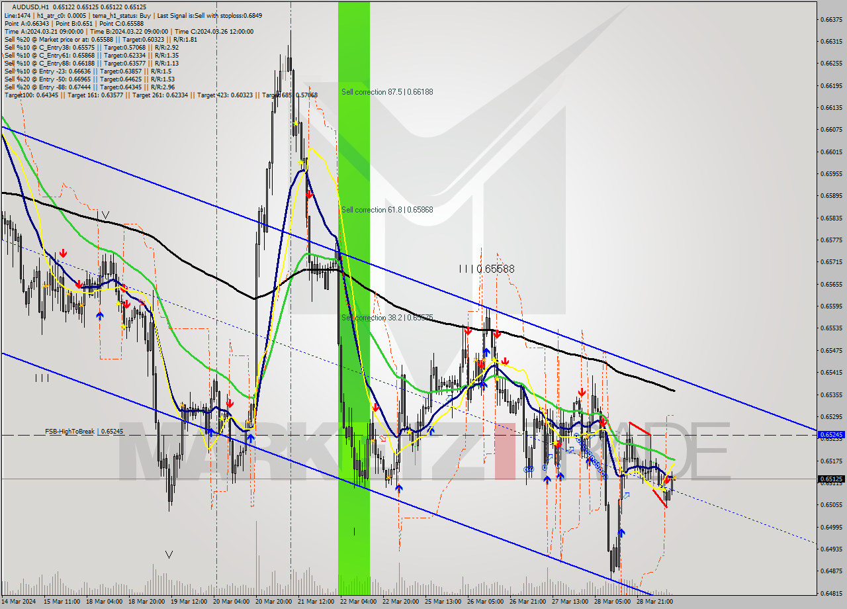Click price axis label 0.65775

click(830, 240)
